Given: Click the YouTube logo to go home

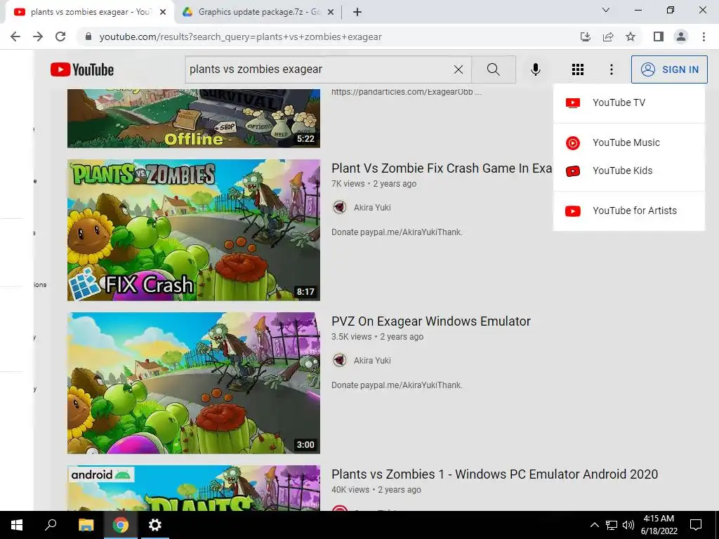Looking at the screenshot, I should [82, 69].
